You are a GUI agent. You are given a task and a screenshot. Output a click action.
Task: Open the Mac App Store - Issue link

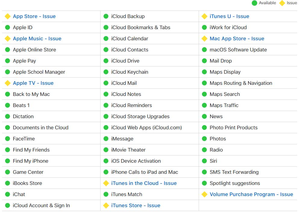[237, 38]
